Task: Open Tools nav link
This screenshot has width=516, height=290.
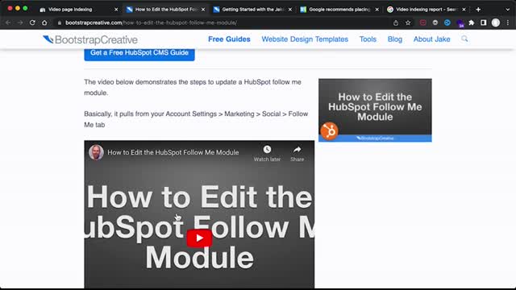Action: click(368, 39)
